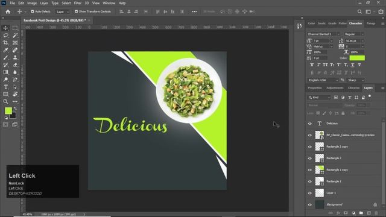Open the leading value dropdown
The height and width of the screenshot is (217, 386).
[x=355, y=41]
